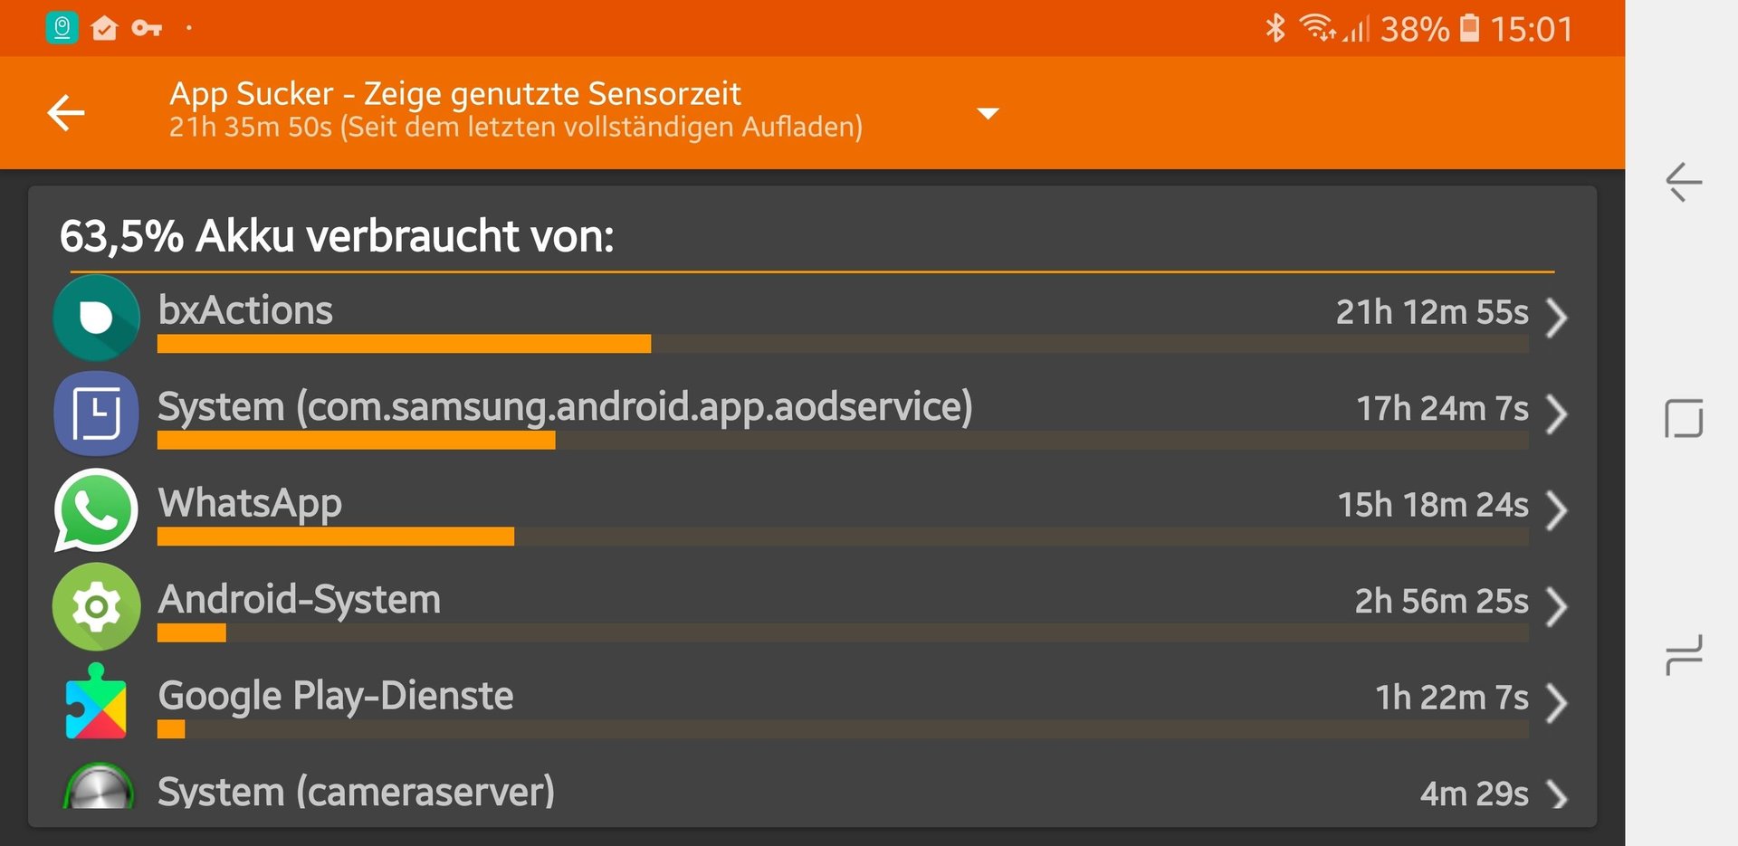This screenshot has width=1738, height=846.
Task: Open the sensor time dropdown arrow
Action: pyautogui.click(x=988, y=113)
